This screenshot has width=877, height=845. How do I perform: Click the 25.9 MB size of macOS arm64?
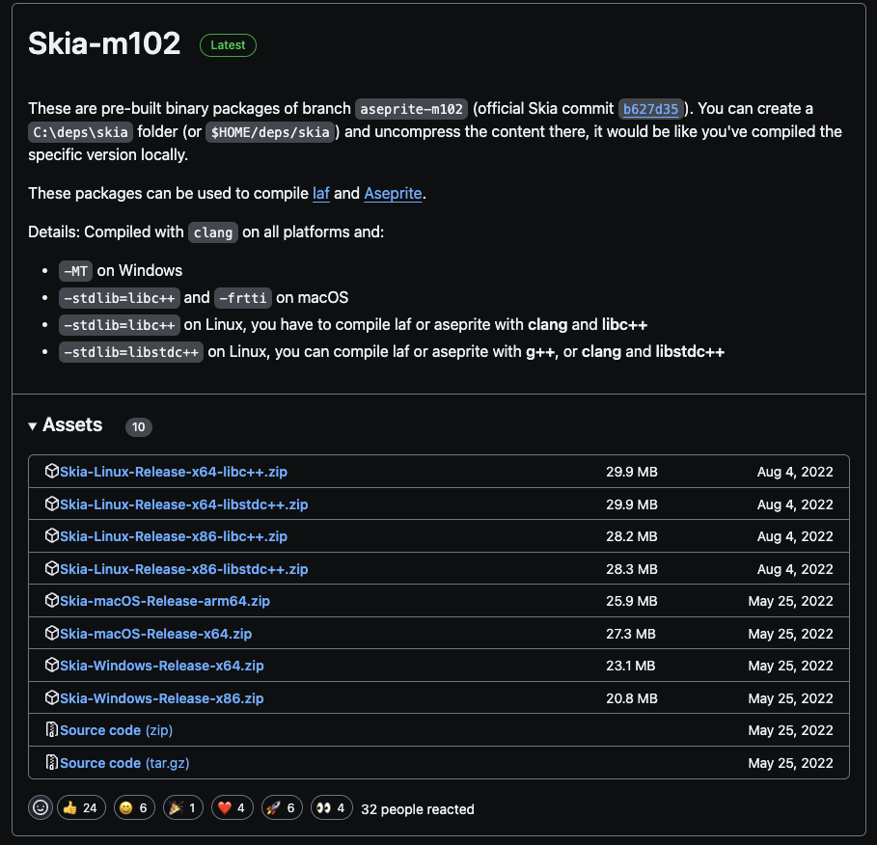click(x=632, y=601)
